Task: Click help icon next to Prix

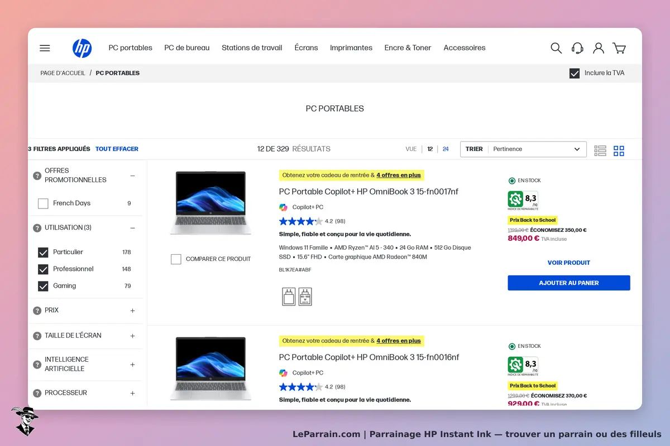Action: (37, 311)
